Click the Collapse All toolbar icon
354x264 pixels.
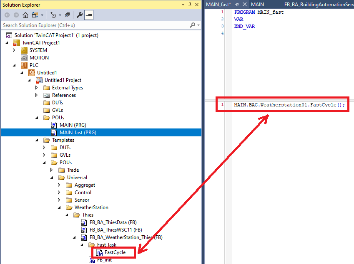coord(67,15)
